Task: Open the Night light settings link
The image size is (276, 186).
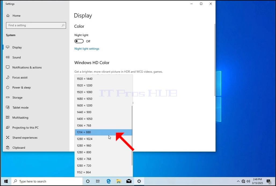Action: click(x=87, y=49)
